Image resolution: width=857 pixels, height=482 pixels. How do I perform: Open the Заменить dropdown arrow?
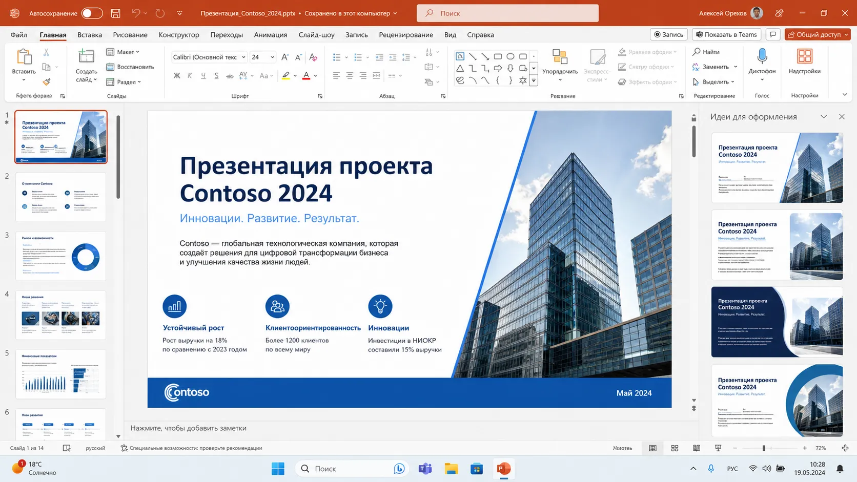pyautogui.click(x=736, y=67)
